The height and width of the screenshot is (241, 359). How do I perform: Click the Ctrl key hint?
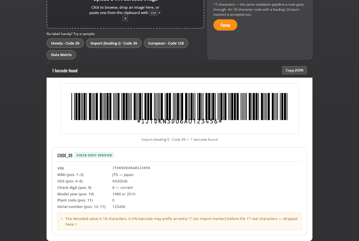click(153, 13)
